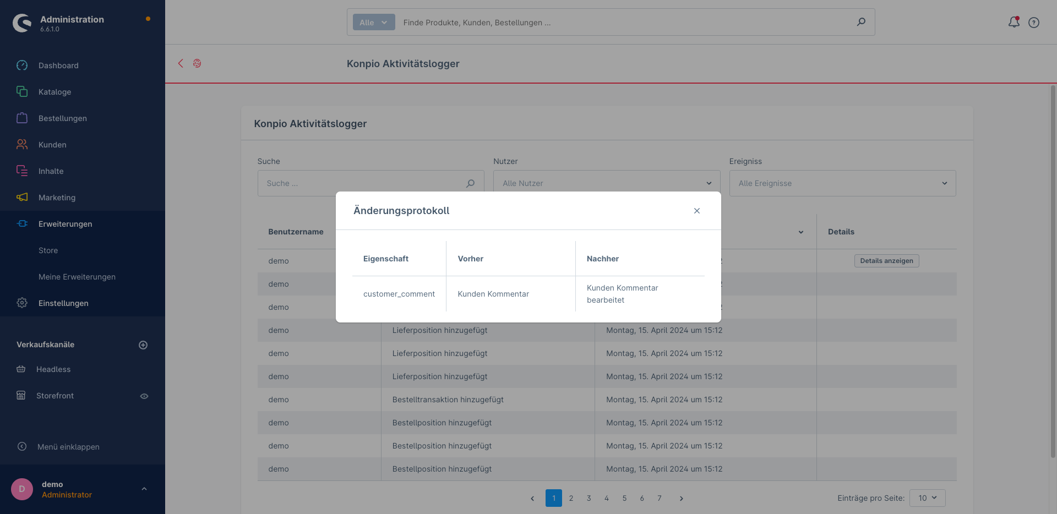The width and height of the screenshot is (1057, 514).
Task: Go to pagination page 4
Action: (607, 498)
